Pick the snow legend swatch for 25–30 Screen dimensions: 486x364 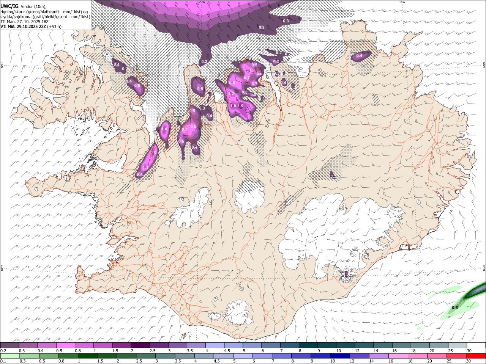coord(458,345)
